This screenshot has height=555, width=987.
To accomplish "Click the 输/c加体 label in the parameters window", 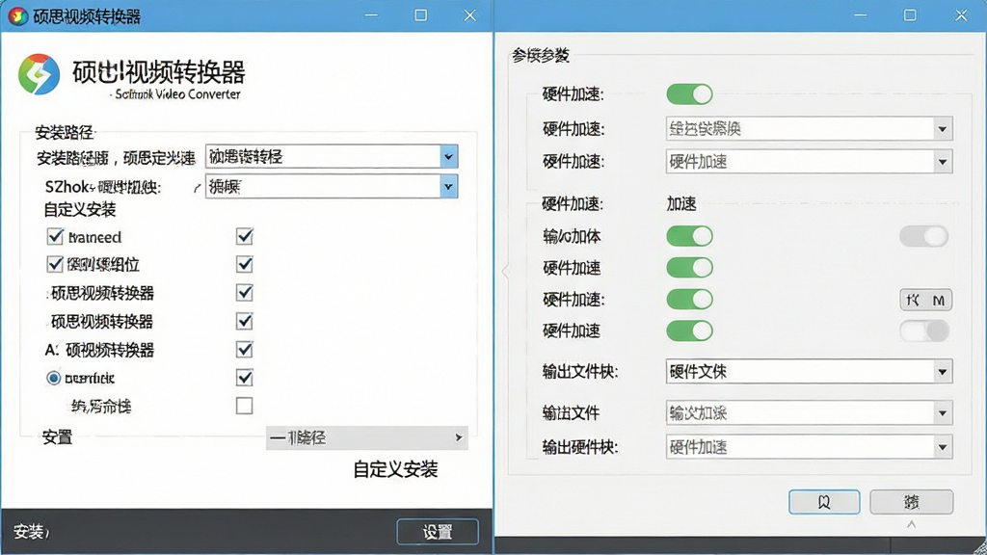I will [x=572, y=237].
